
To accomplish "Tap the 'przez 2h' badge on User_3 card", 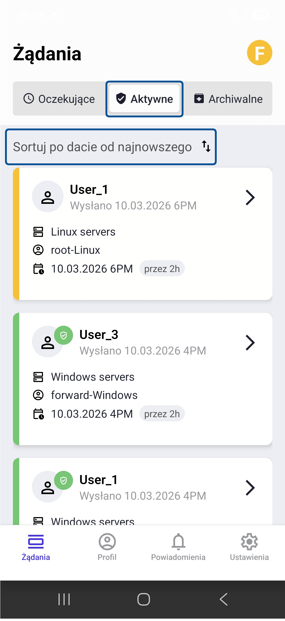I will click(162, 414).
